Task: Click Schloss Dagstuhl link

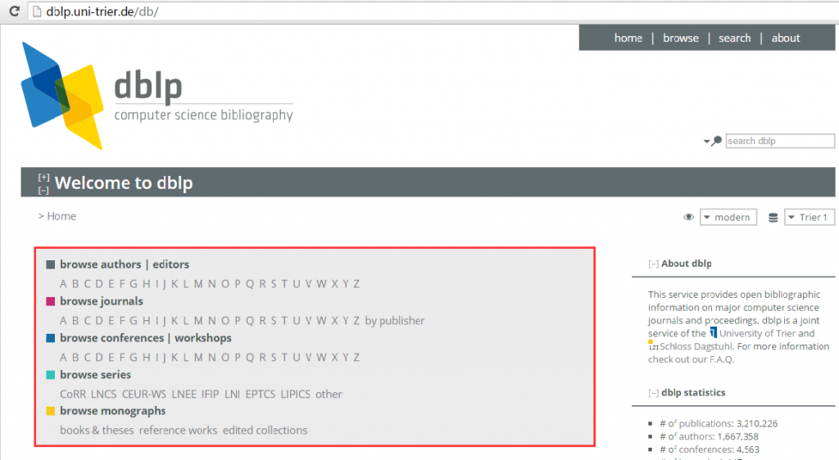Action: pyautogui.click(x=695, y=346)
